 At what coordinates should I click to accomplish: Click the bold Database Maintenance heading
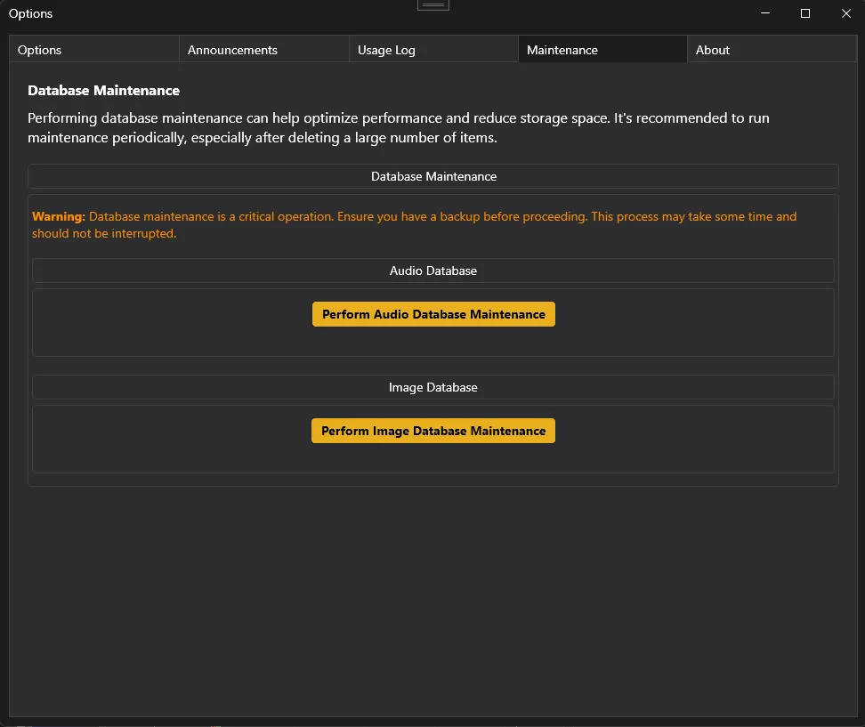[103, 90]
